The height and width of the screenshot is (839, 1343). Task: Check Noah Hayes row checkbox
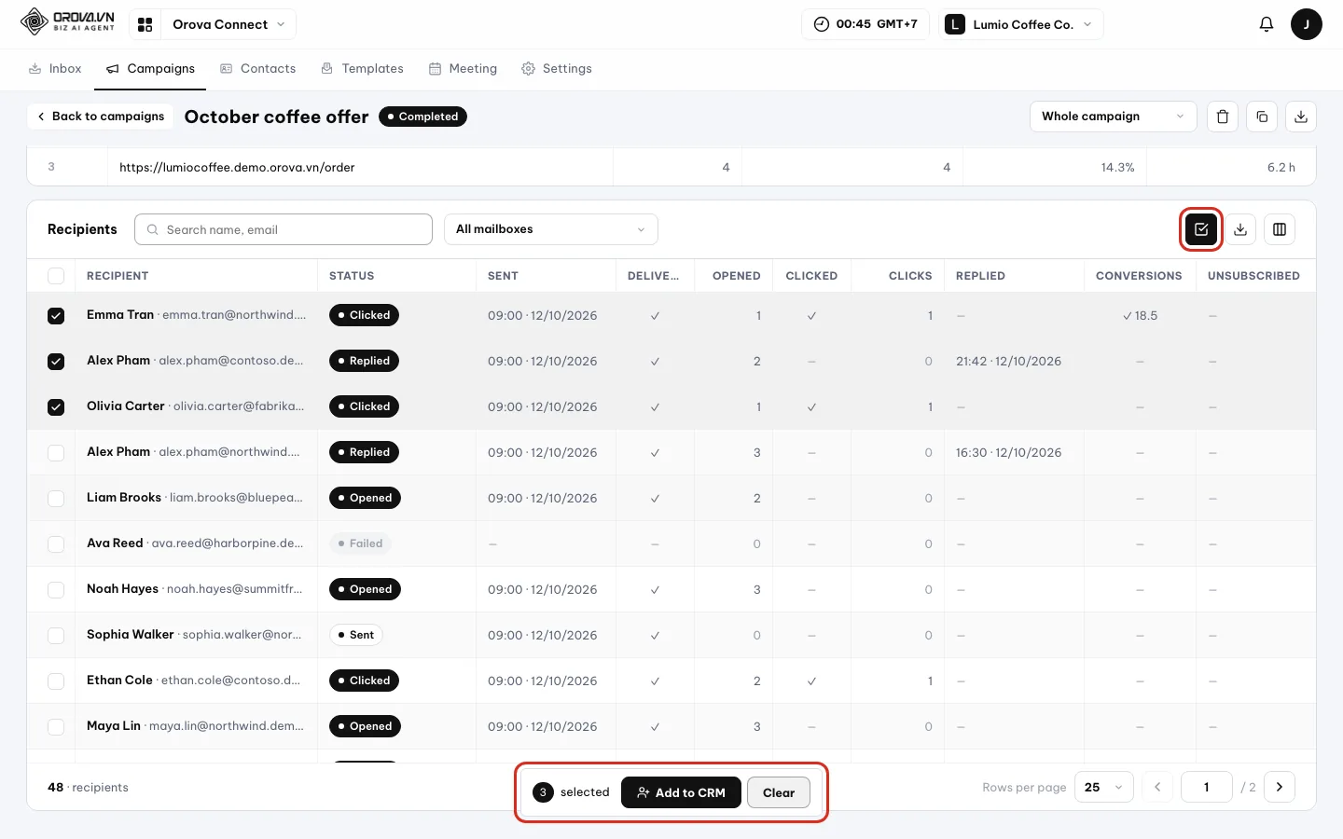click(x=56, y=589)
